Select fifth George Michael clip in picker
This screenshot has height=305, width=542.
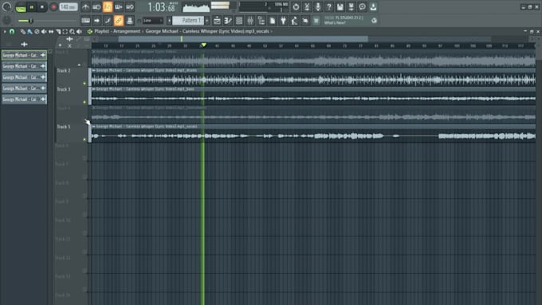pos(24,100)
